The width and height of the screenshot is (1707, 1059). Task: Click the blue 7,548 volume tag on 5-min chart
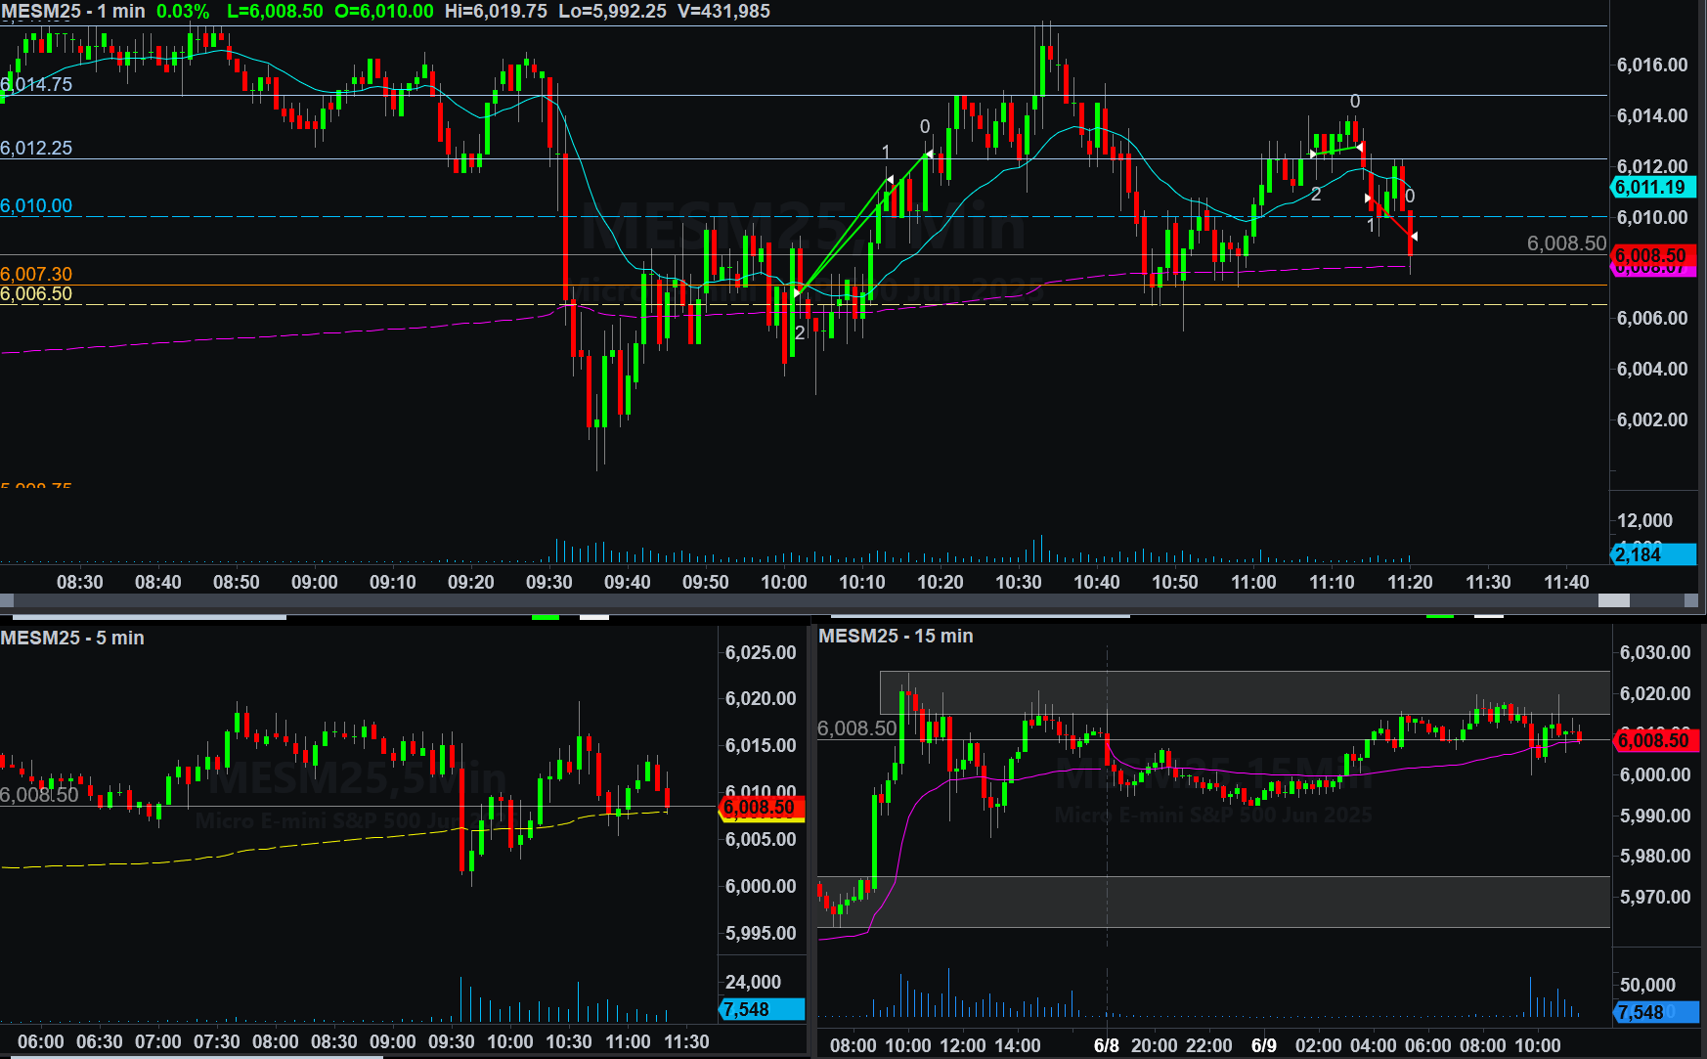761,1009
